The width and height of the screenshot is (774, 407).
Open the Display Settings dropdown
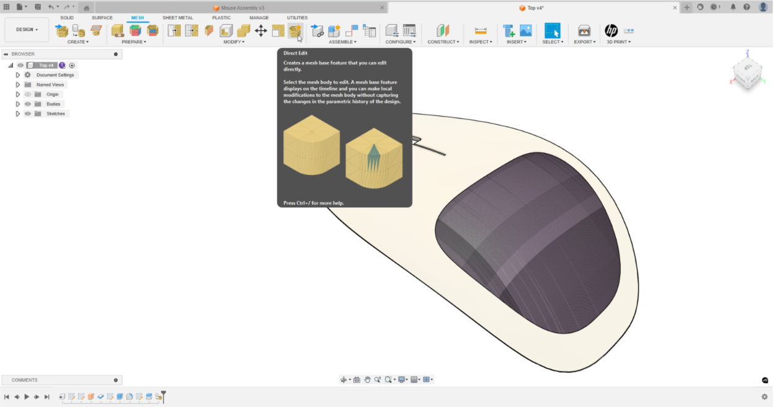[403, 379]
